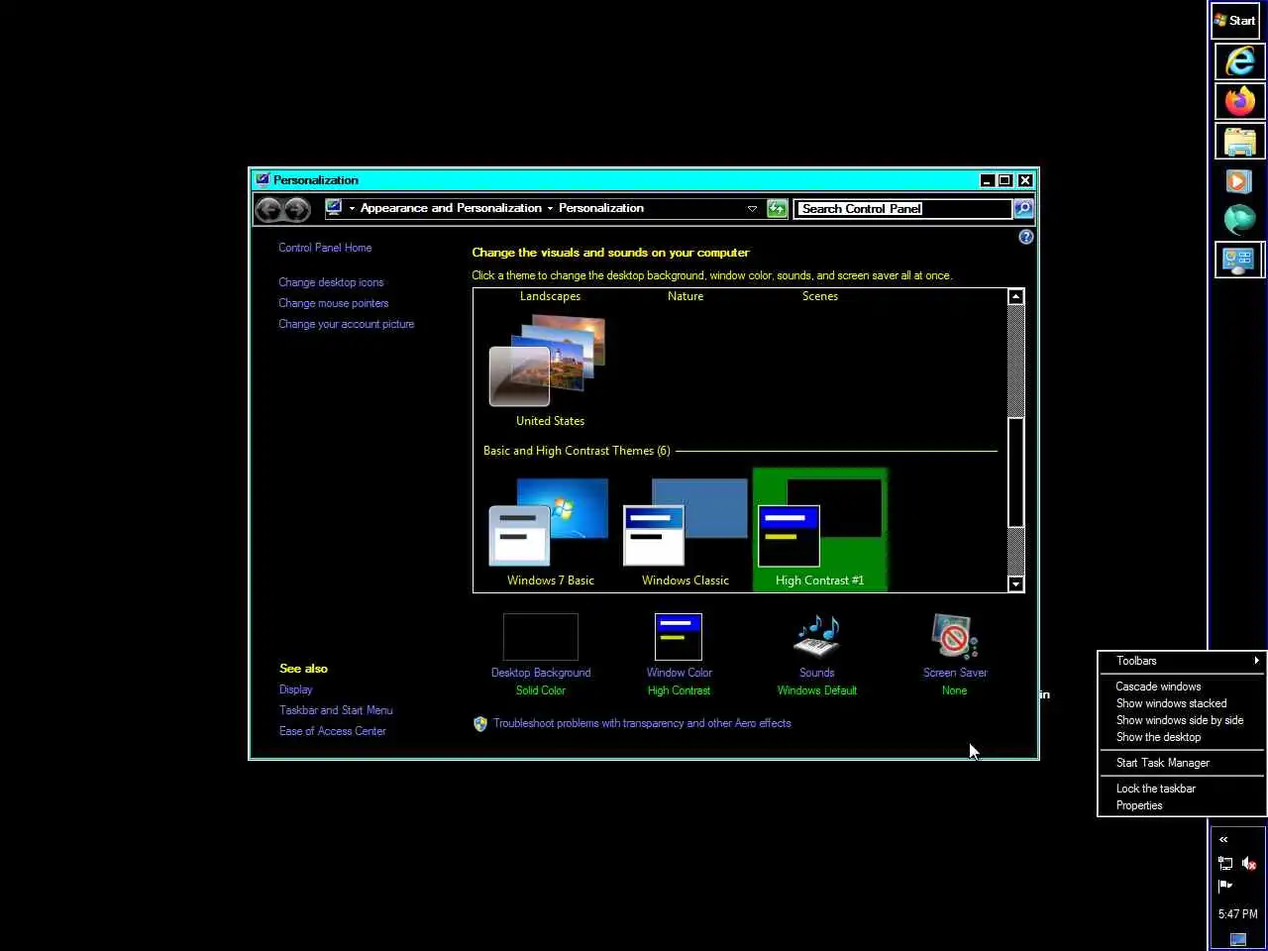Screen dimensions: 1268x951
Task: Show hidden tray icons chevron
Action: (1223, 839)
